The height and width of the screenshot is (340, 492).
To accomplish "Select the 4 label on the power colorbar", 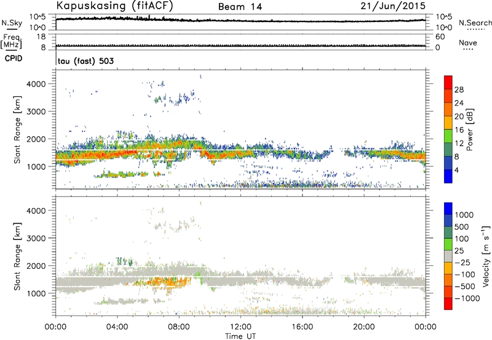I will click(456, 171).
